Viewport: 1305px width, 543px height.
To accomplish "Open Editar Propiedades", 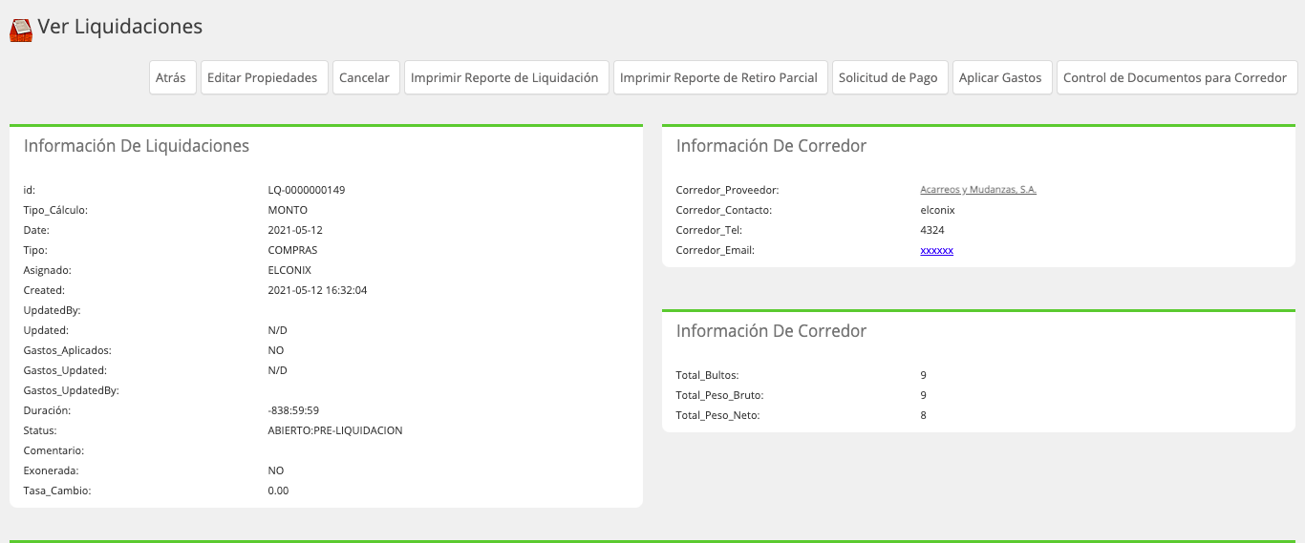I will tap(263, 77).
